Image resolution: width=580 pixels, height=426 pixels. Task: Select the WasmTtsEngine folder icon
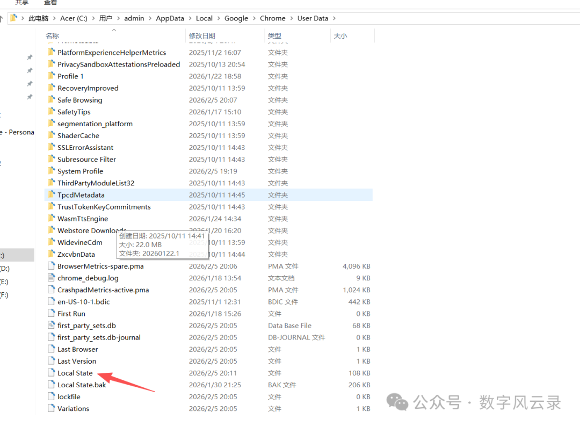click(51, 218)
